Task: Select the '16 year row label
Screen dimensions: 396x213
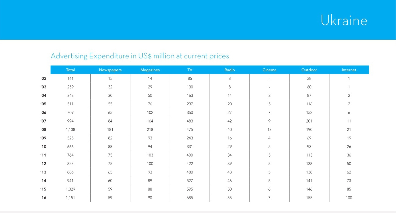Action: click(43, 198)
